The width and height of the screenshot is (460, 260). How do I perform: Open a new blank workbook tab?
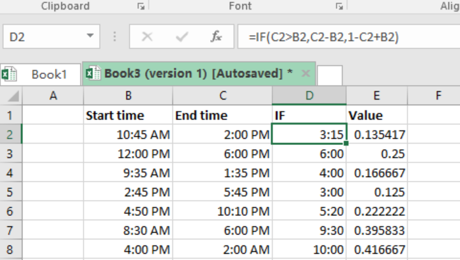click(330, 75)
